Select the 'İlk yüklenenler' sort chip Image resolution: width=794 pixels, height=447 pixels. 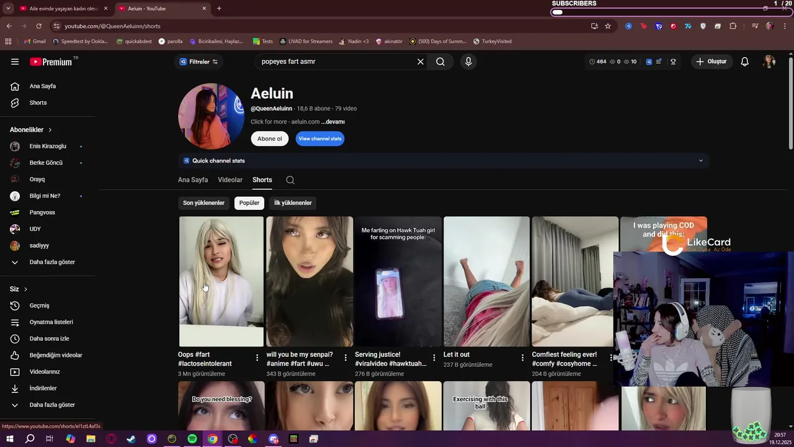click(293, 203)
